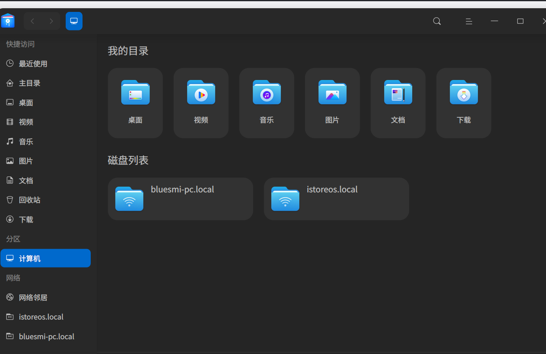
Task: Open the hamburger menu icon top-right
Action: [x=469, y=21]
